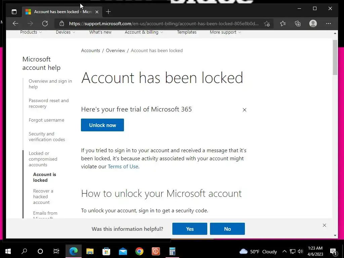Open Cortana circle on taskbar
Screen dimensions: 344x258
coord(40,251)
